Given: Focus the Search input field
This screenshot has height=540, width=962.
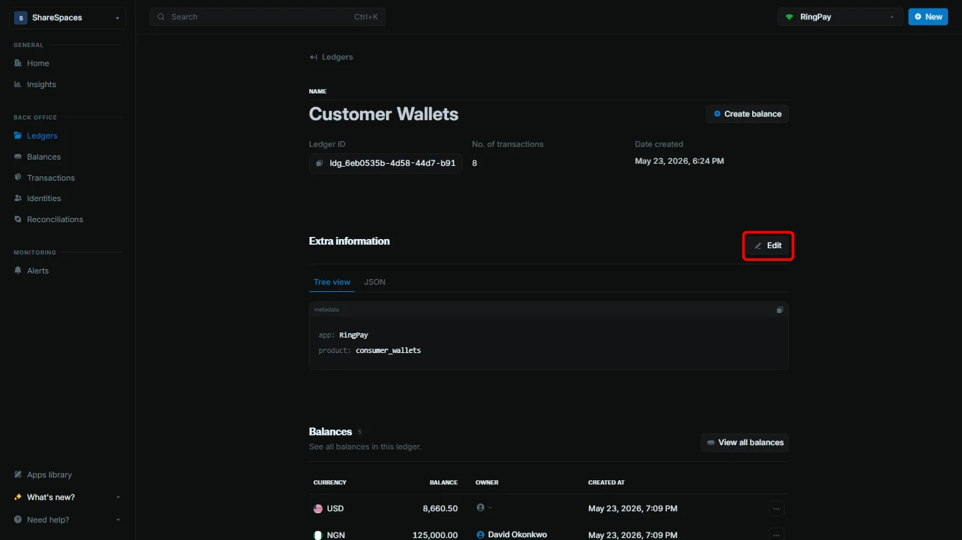Looking at the screenshot, I should point(268,17).
